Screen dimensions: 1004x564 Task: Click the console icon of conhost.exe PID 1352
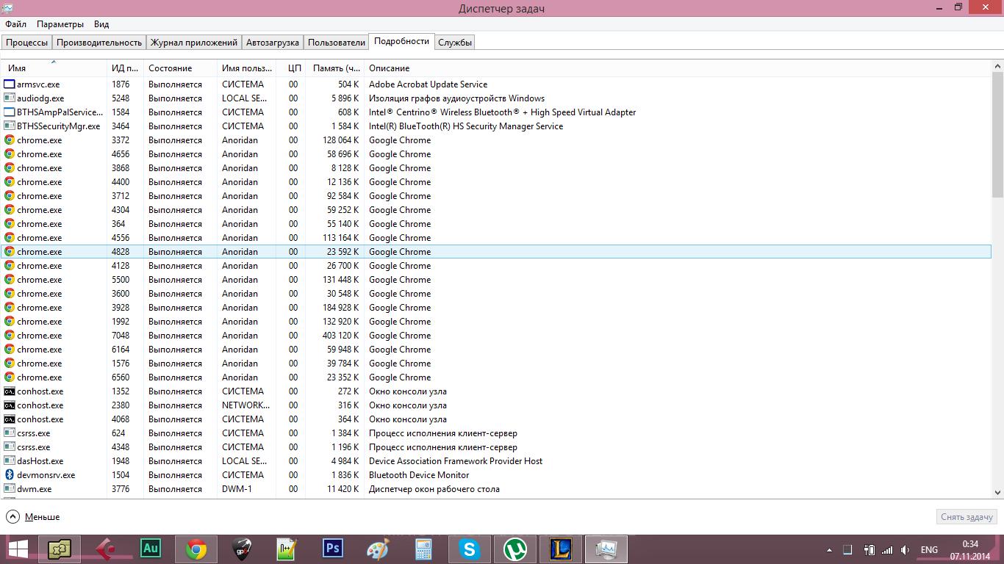click(10, 391)
